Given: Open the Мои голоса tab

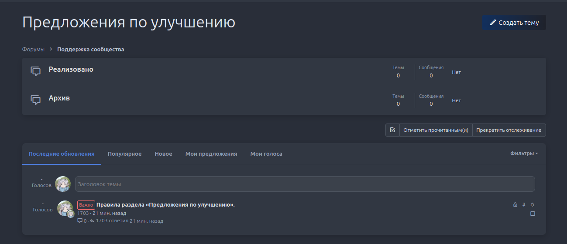Looking at the screenshot, I should coord(266,154).
